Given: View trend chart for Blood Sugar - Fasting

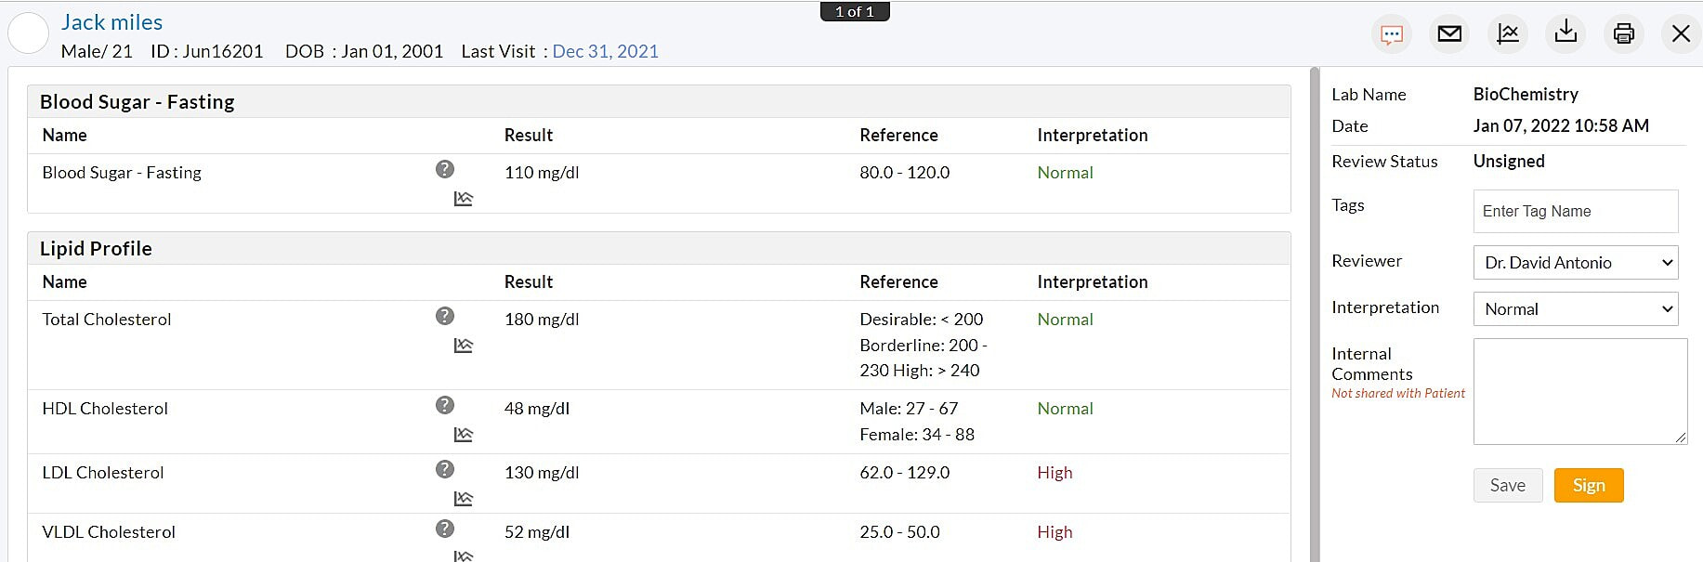Looking at the screenshot, I should point(463,199).
